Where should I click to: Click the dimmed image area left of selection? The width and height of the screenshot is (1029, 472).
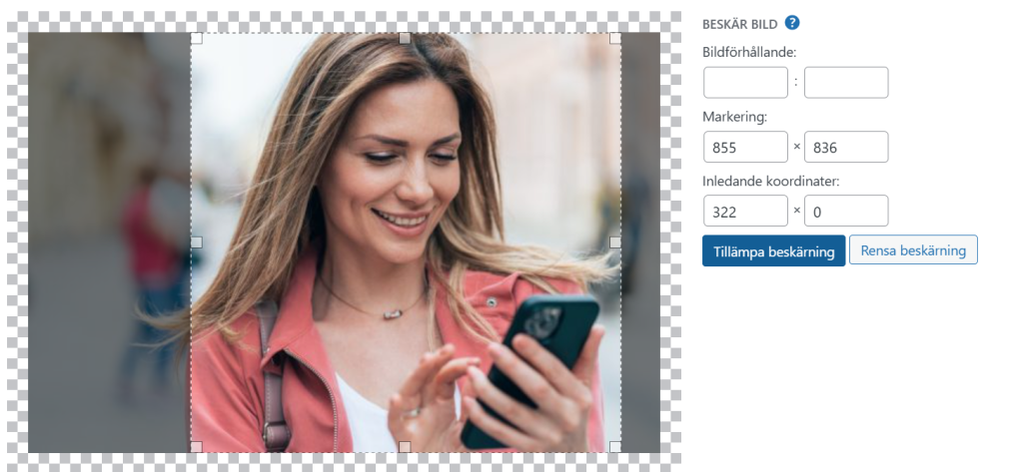pyautogui.click(x=109, y=242)
